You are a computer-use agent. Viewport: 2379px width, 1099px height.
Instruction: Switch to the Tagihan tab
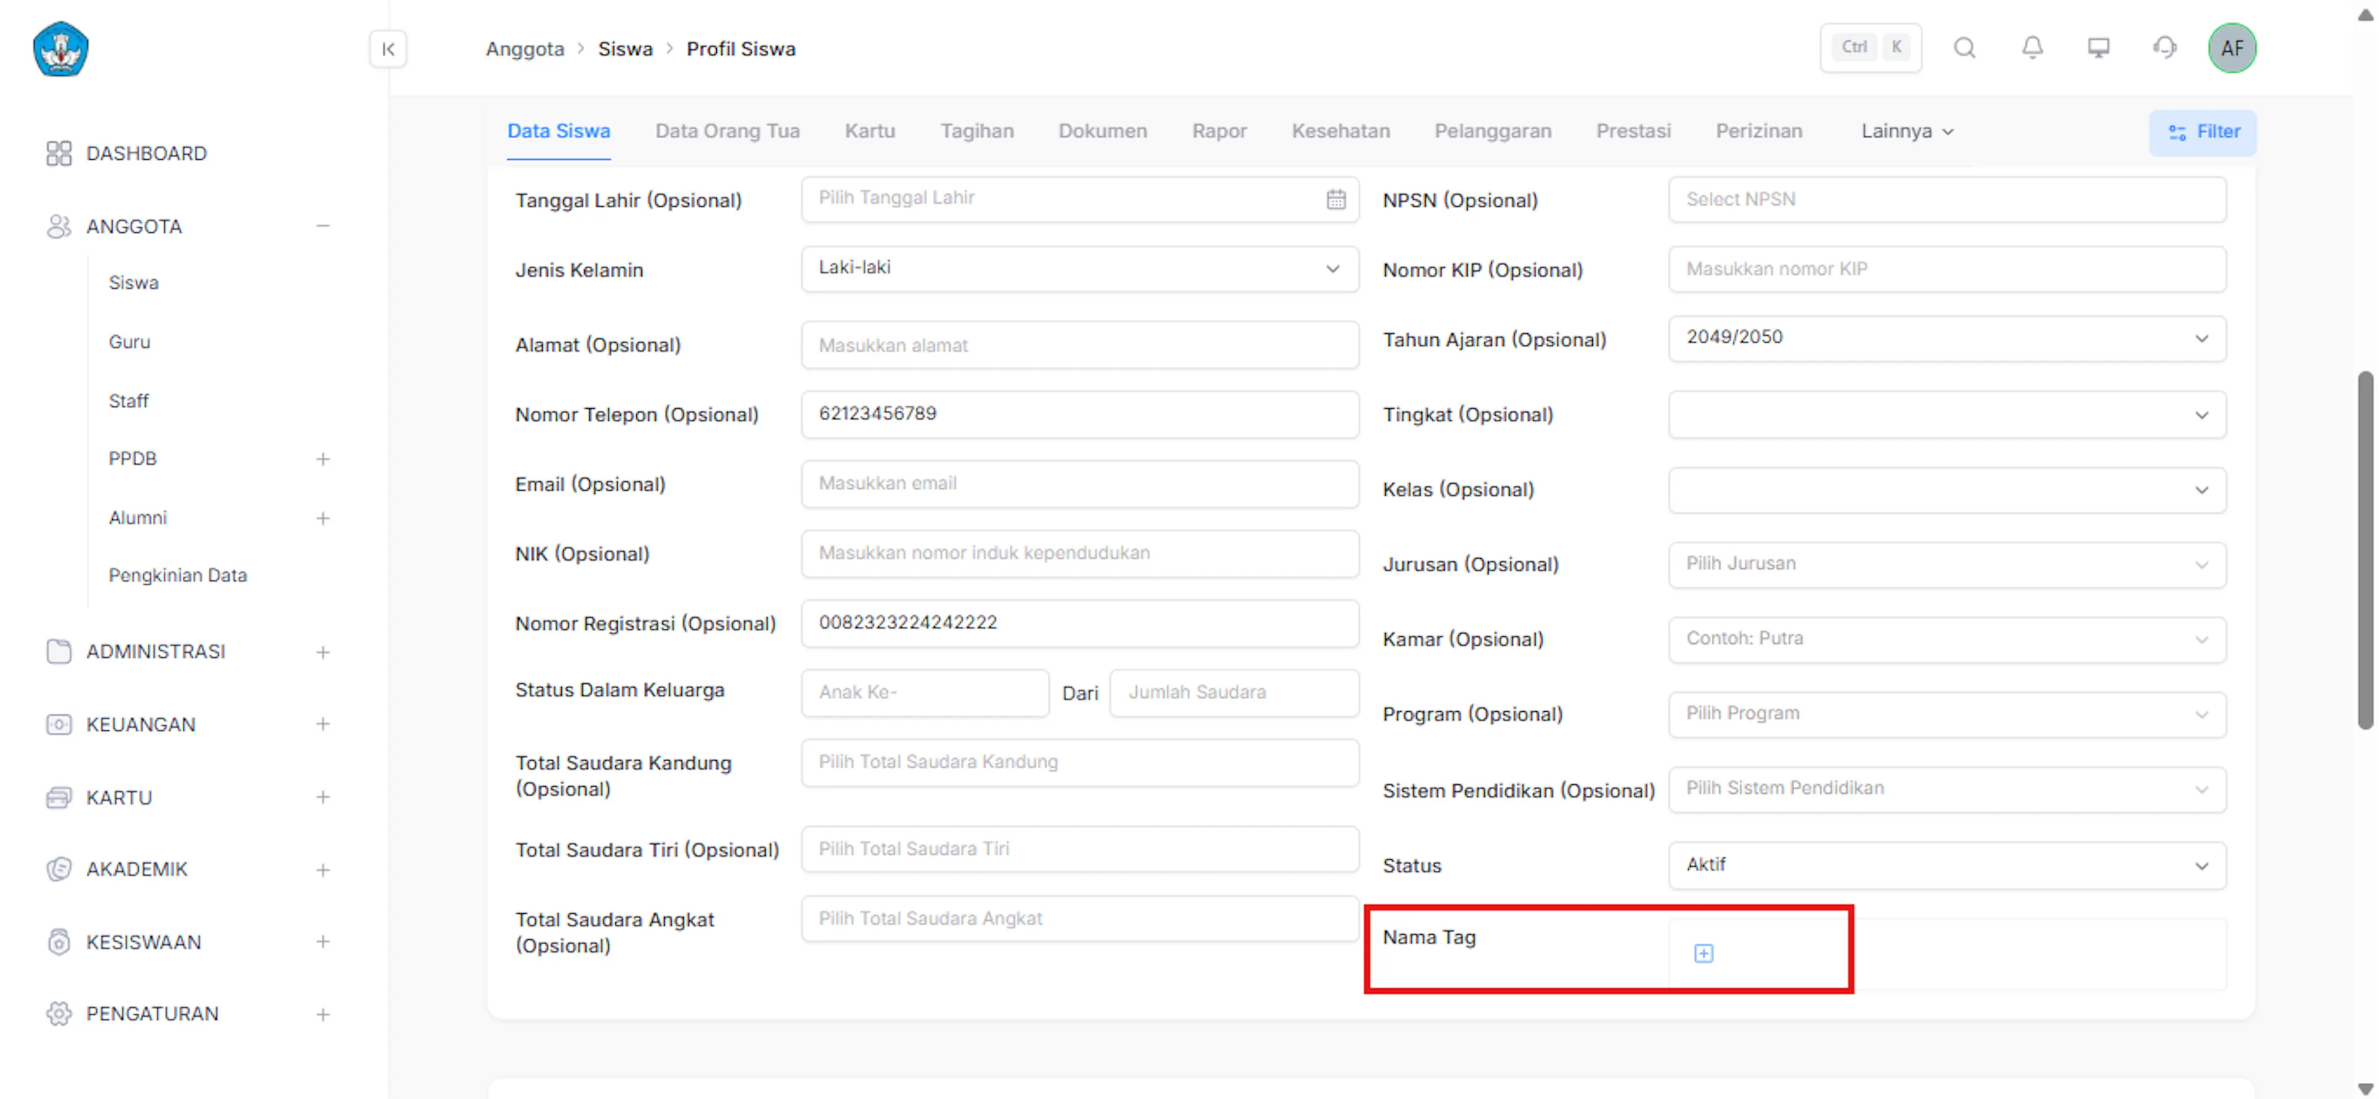(x=977, y=131)
